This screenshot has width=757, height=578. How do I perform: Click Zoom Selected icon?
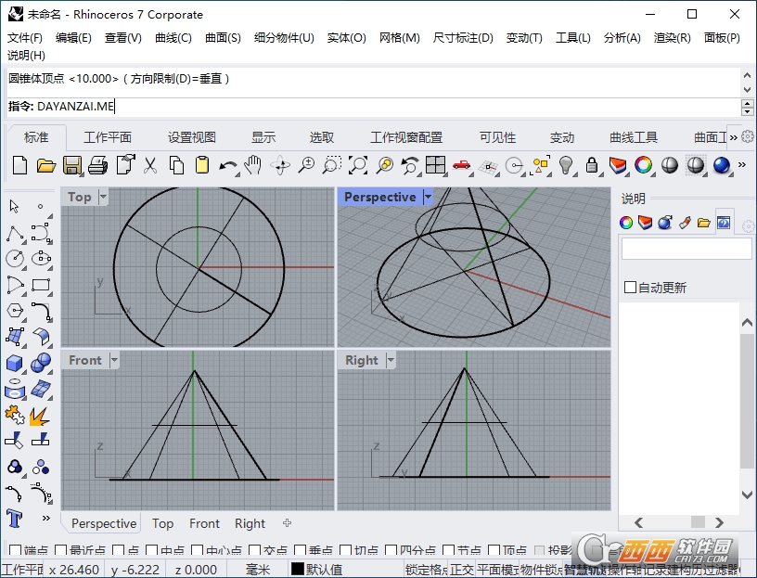(x=385, y=165)
